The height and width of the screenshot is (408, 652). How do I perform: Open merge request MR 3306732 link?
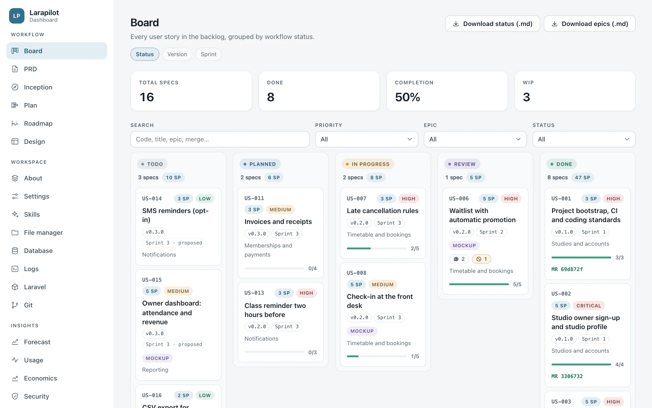pos(567,376)
